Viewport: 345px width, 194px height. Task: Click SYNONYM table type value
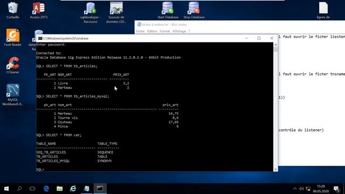(x=104, y=161)
